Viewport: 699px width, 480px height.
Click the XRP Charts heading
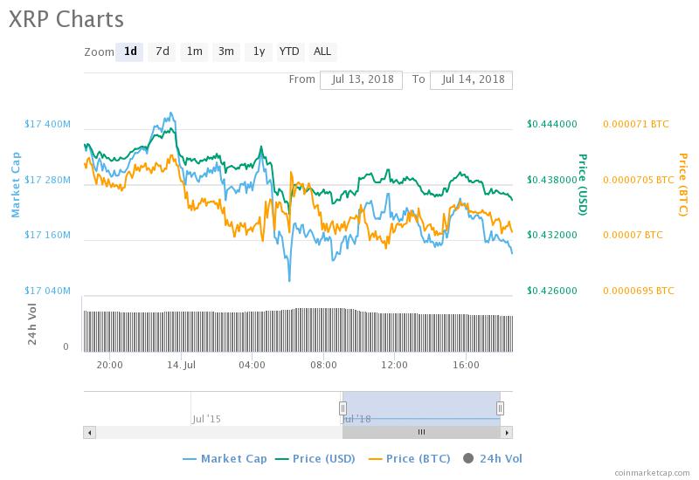[66, 19]
